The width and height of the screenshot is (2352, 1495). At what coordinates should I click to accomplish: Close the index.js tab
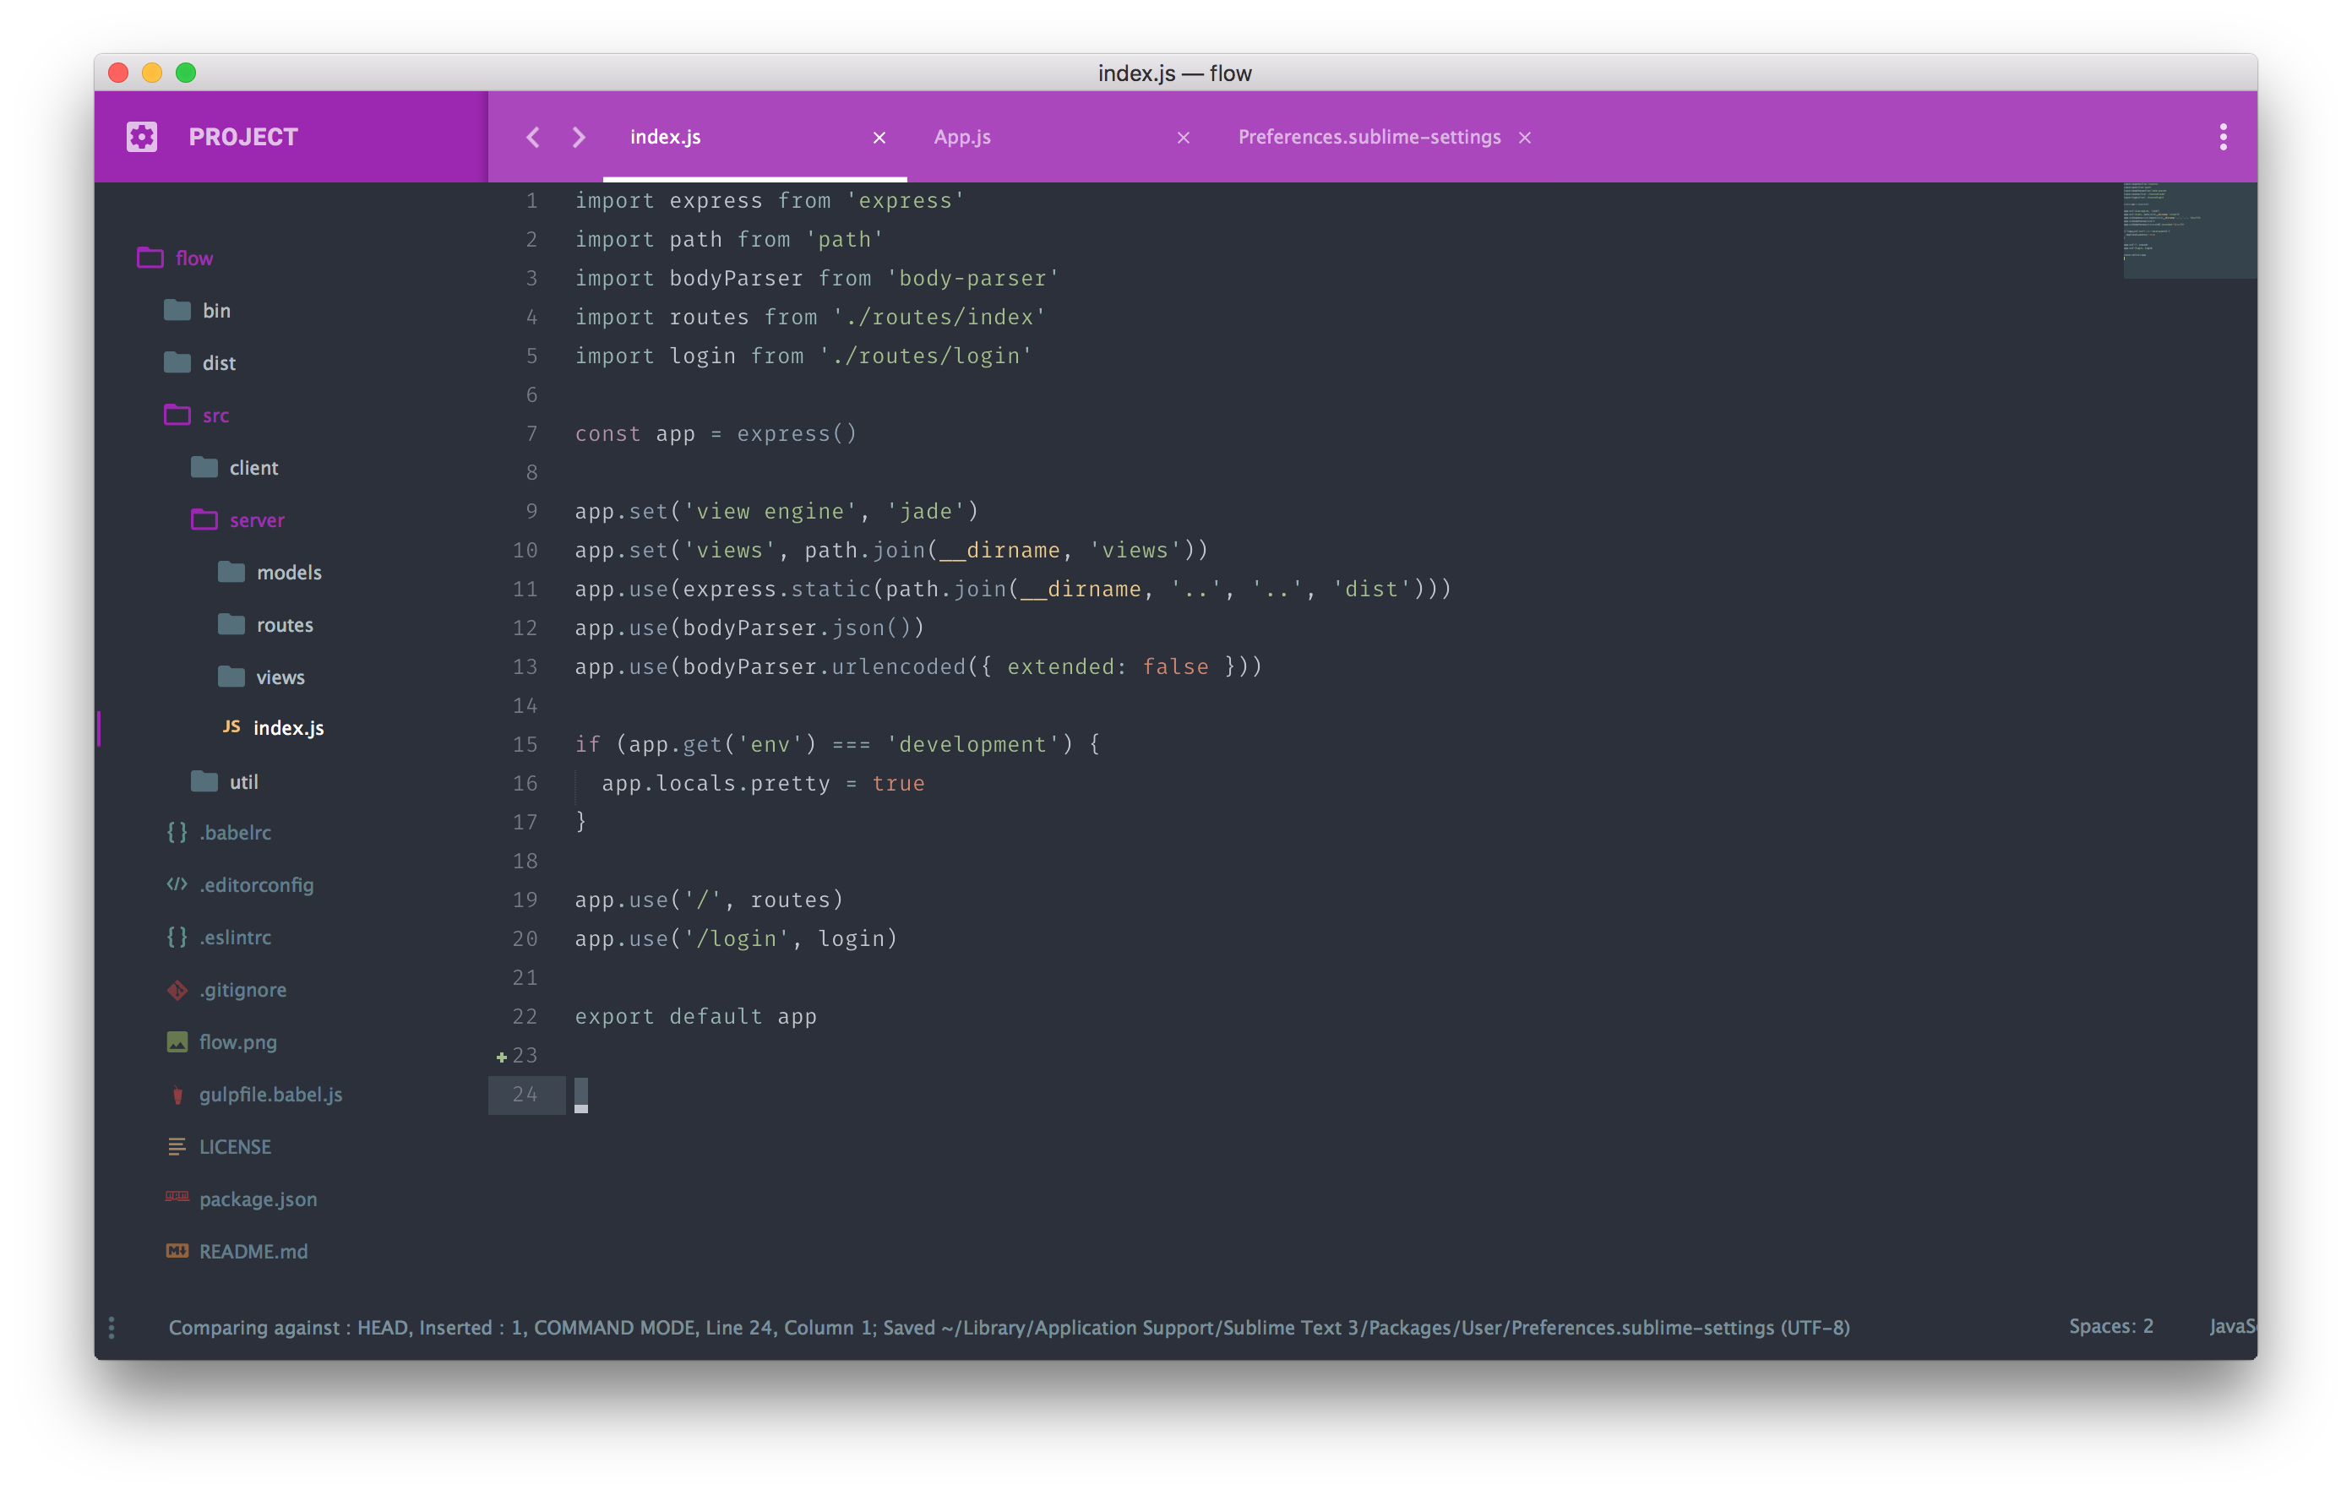click(x=879, y=138)
